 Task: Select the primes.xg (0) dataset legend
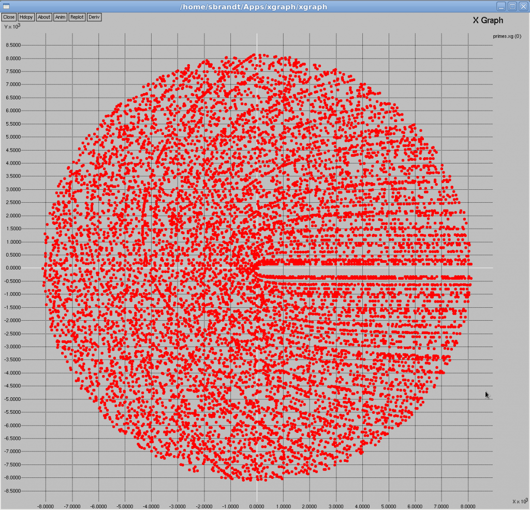coord(506,36)
